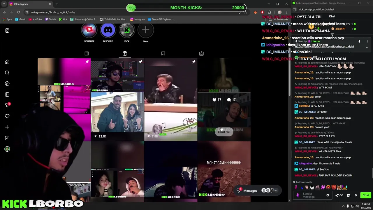Click the Instagram logo at the sidebar top
This screenshot has height=210, width=373.
pyautogui.click(x=7, y=30)
